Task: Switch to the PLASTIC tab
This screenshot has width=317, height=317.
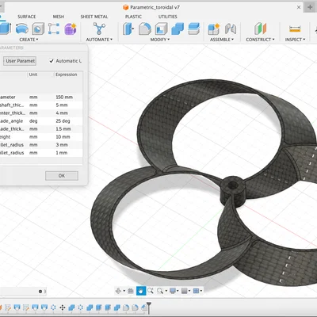Action: [x=133, y=17]
